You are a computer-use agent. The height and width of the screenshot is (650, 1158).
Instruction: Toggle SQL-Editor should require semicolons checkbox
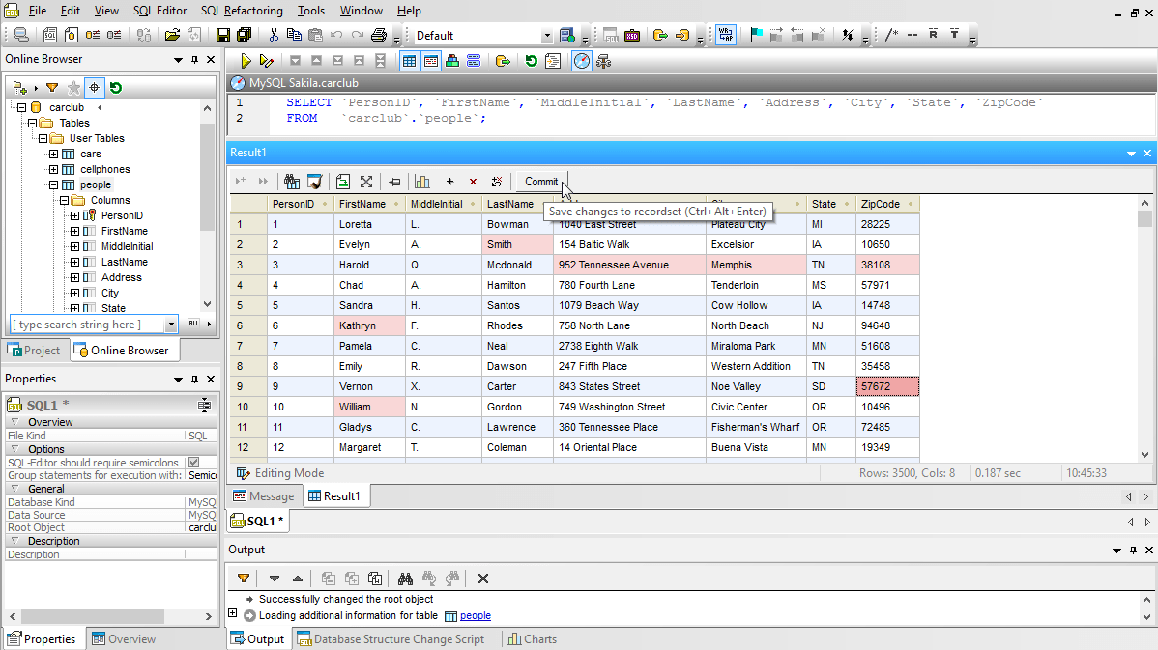pyautogui.click(x=193, y=463)
